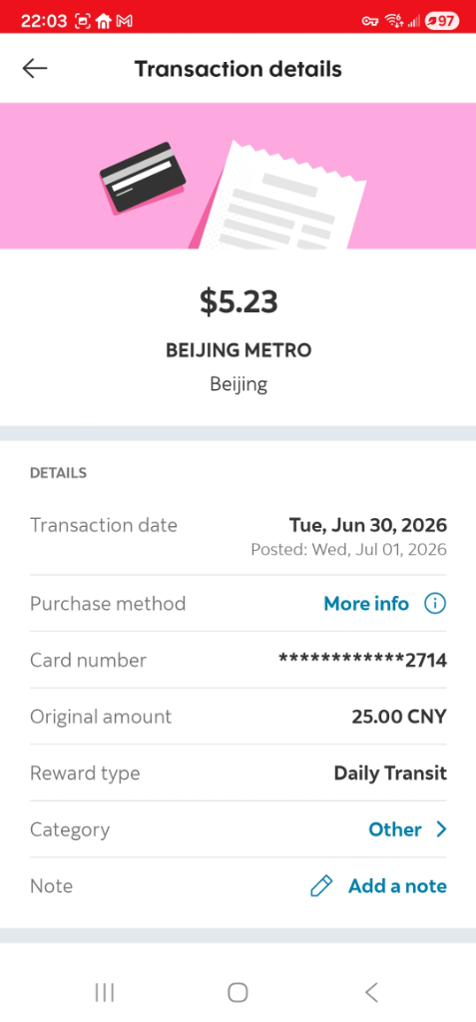Open More info for purchase method
This screenshot has width=476, height=1022.
(x=366, y=604)
